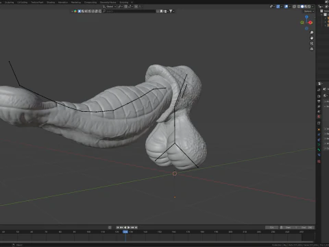Open the View Layer properties tab icon
This screenshot has height=247, width=329.
(x=319, y=106)
